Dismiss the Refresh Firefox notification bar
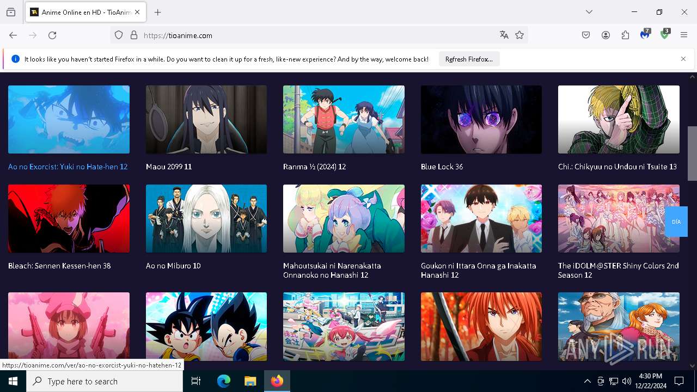Image resolution: width=697 pixels, height=392 pixels. tap(683, 59)
